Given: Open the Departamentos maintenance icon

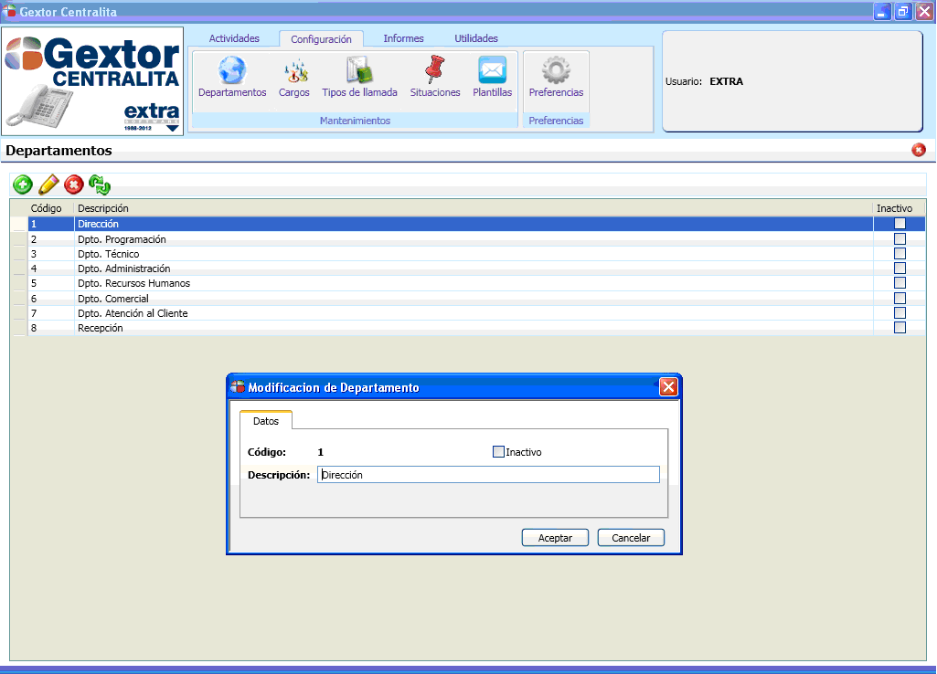Looking at the screenshot, I should (232, 71).
